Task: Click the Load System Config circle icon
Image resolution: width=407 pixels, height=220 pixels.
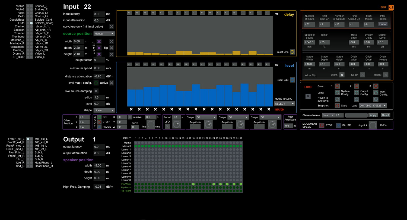Action: [x=337, y=93]
